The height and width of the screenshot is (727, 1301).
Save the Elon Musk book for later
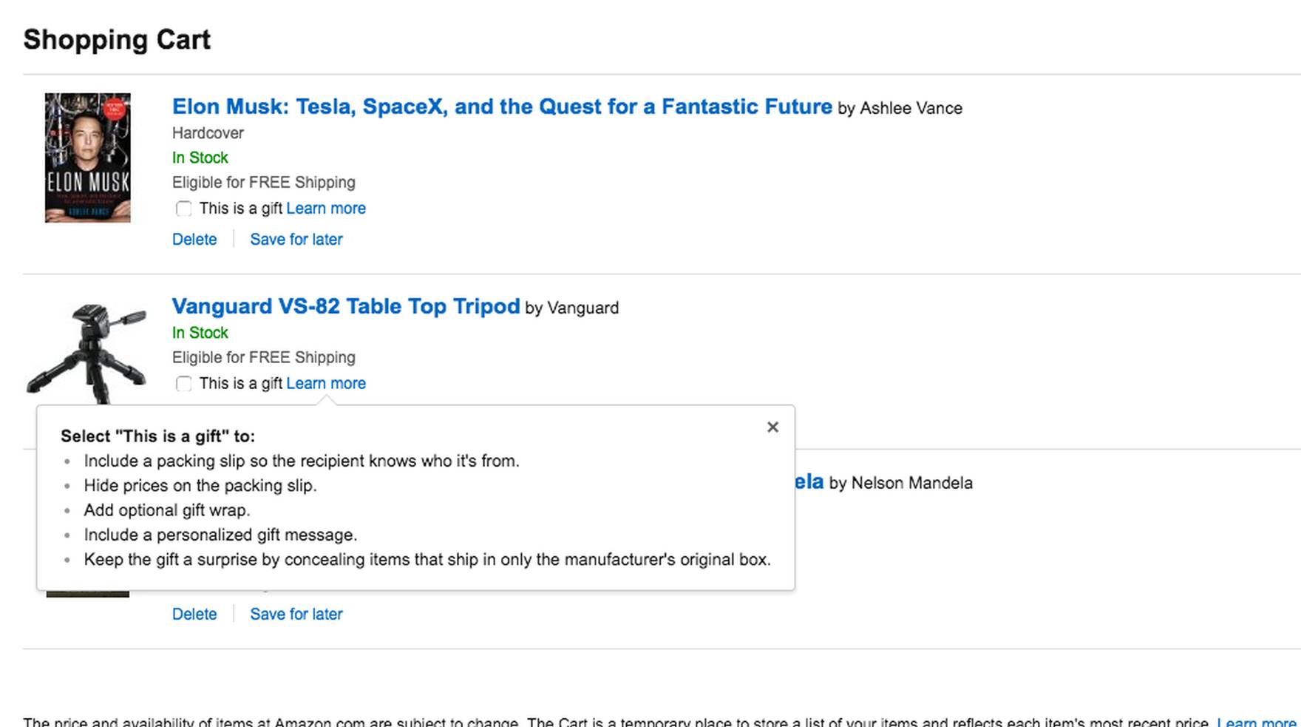(x=296, y=239)
